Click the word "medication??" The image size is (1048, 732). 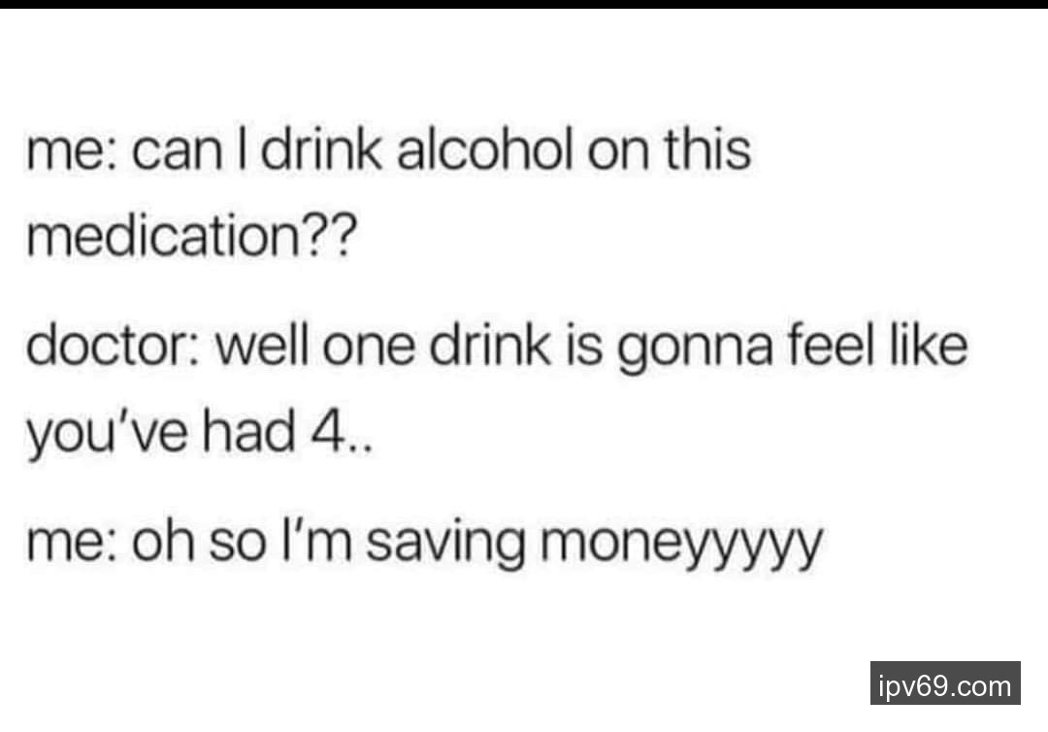pyautogui.click(x=188, y=237)
